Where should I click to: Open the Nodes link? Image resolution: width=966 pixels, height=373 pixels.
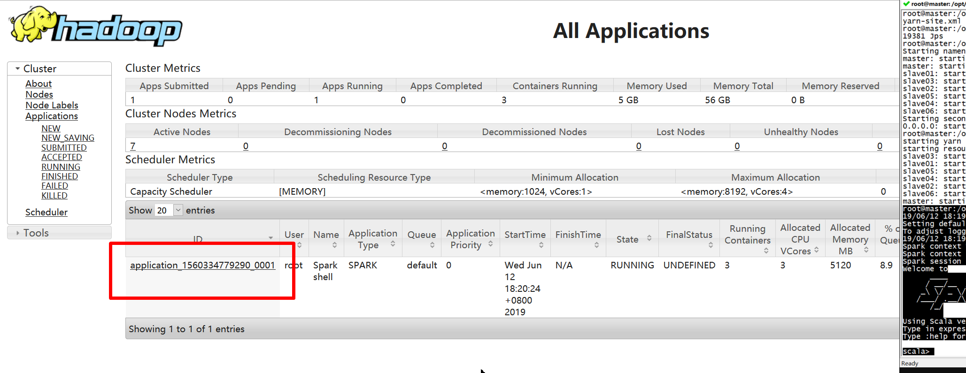click(39, 94)
